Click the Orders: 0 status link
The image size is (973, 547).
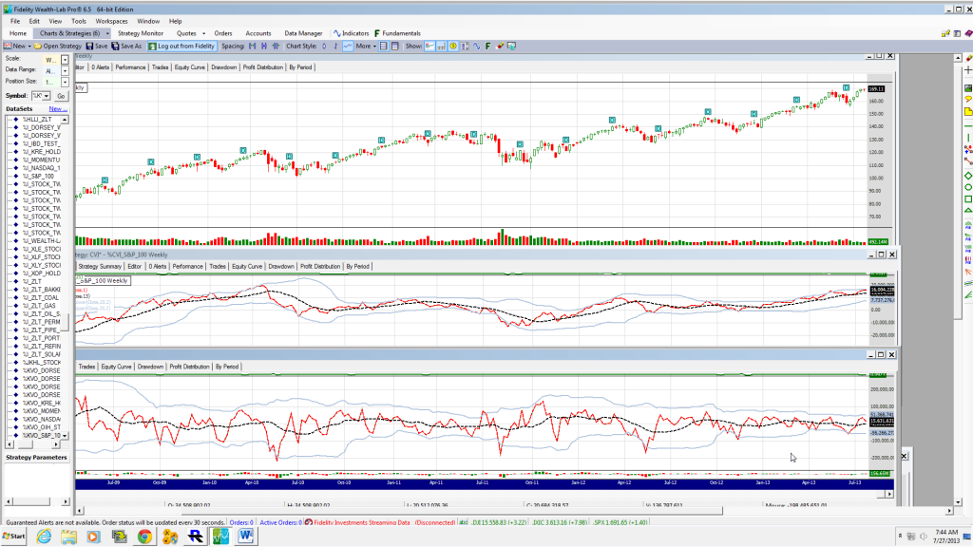241,523
